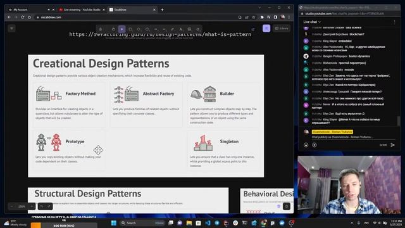Select the Eraser tool
The width and height of the screenshot is (405, 228).
(x=198, y=29)
